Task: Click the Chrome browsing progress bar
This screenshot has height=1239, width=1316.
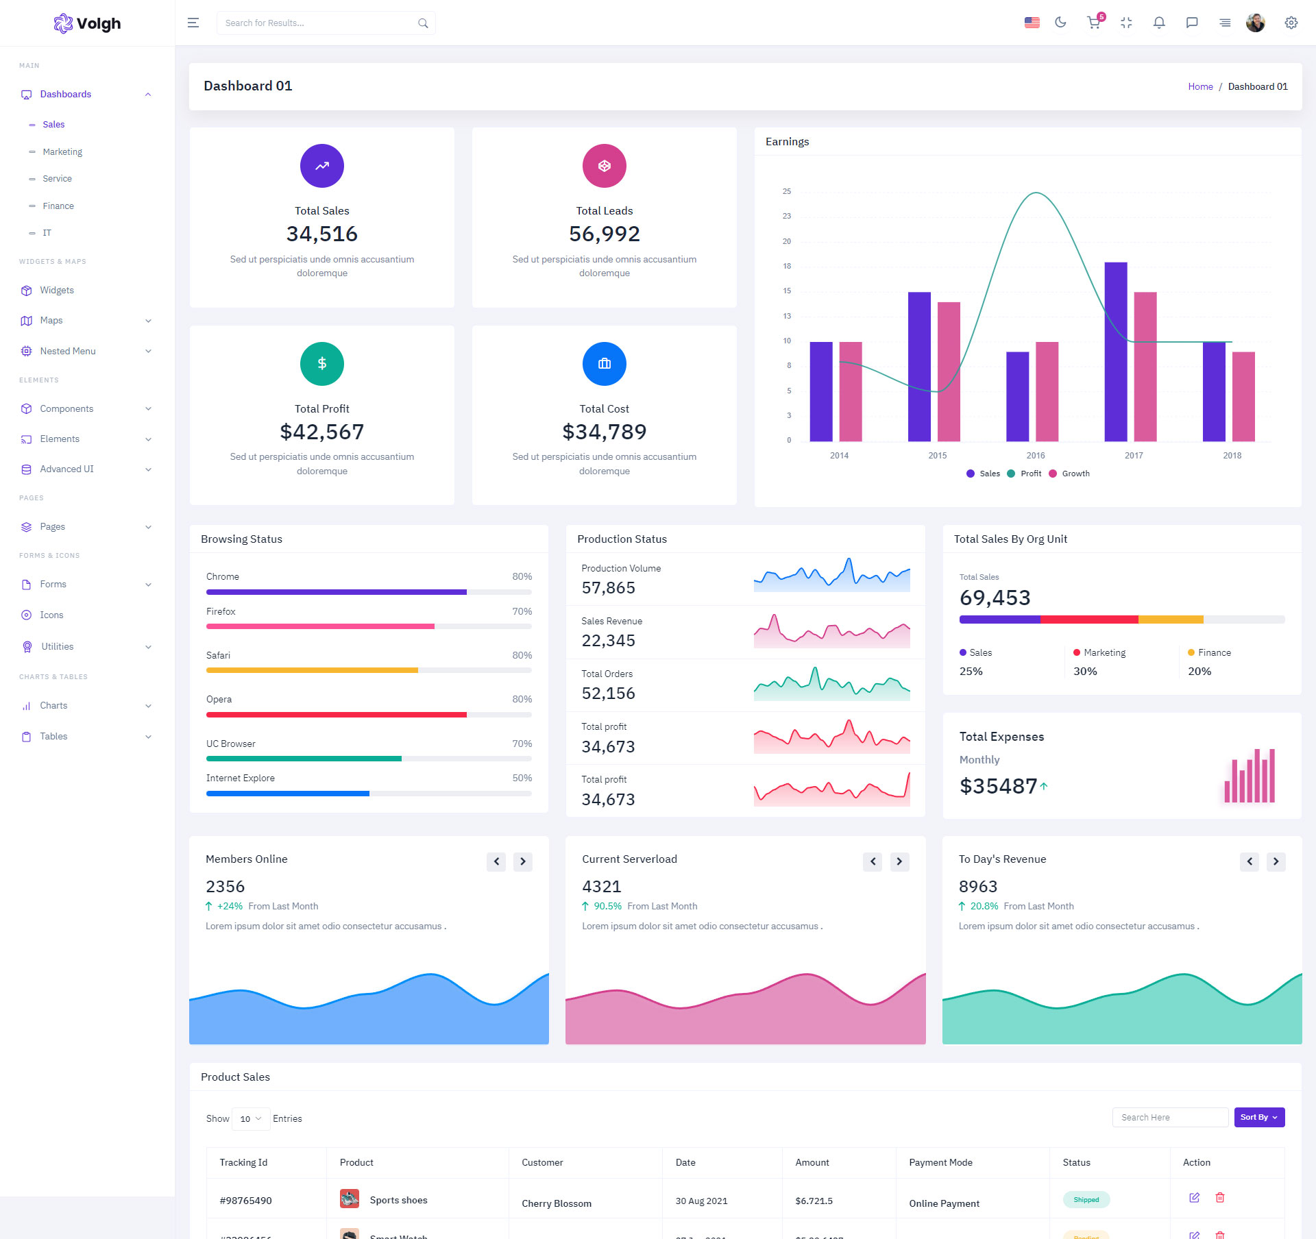Action: tap(368, 591)
